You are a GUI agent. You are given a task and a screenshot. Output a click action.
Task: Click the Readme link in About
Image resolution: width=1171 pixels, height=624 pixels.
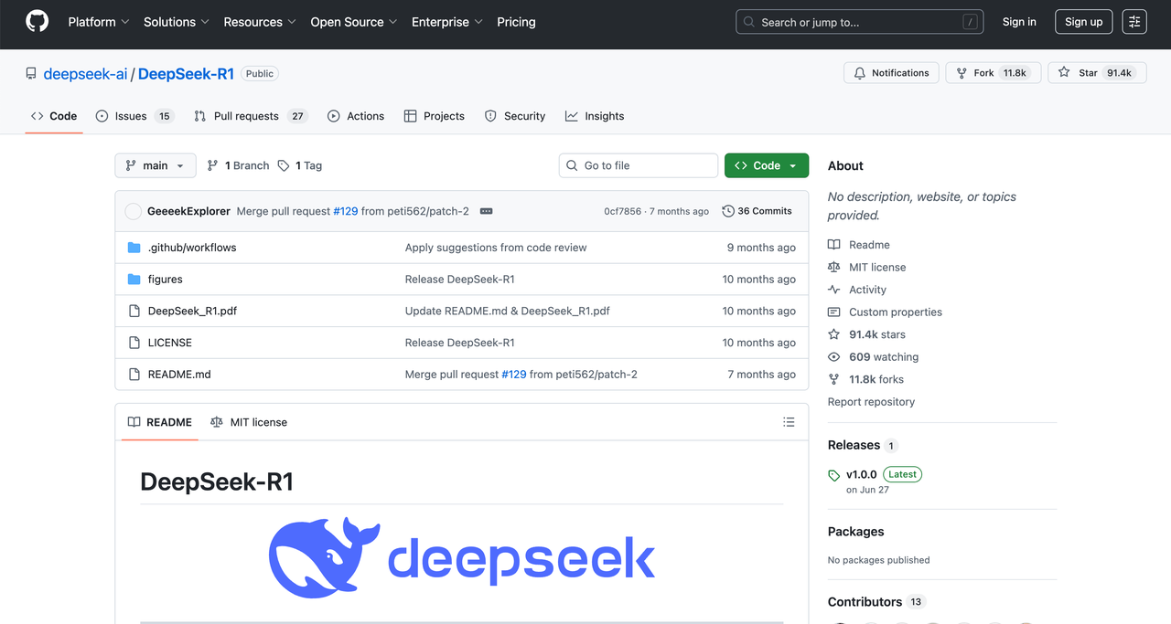point(859,245)
